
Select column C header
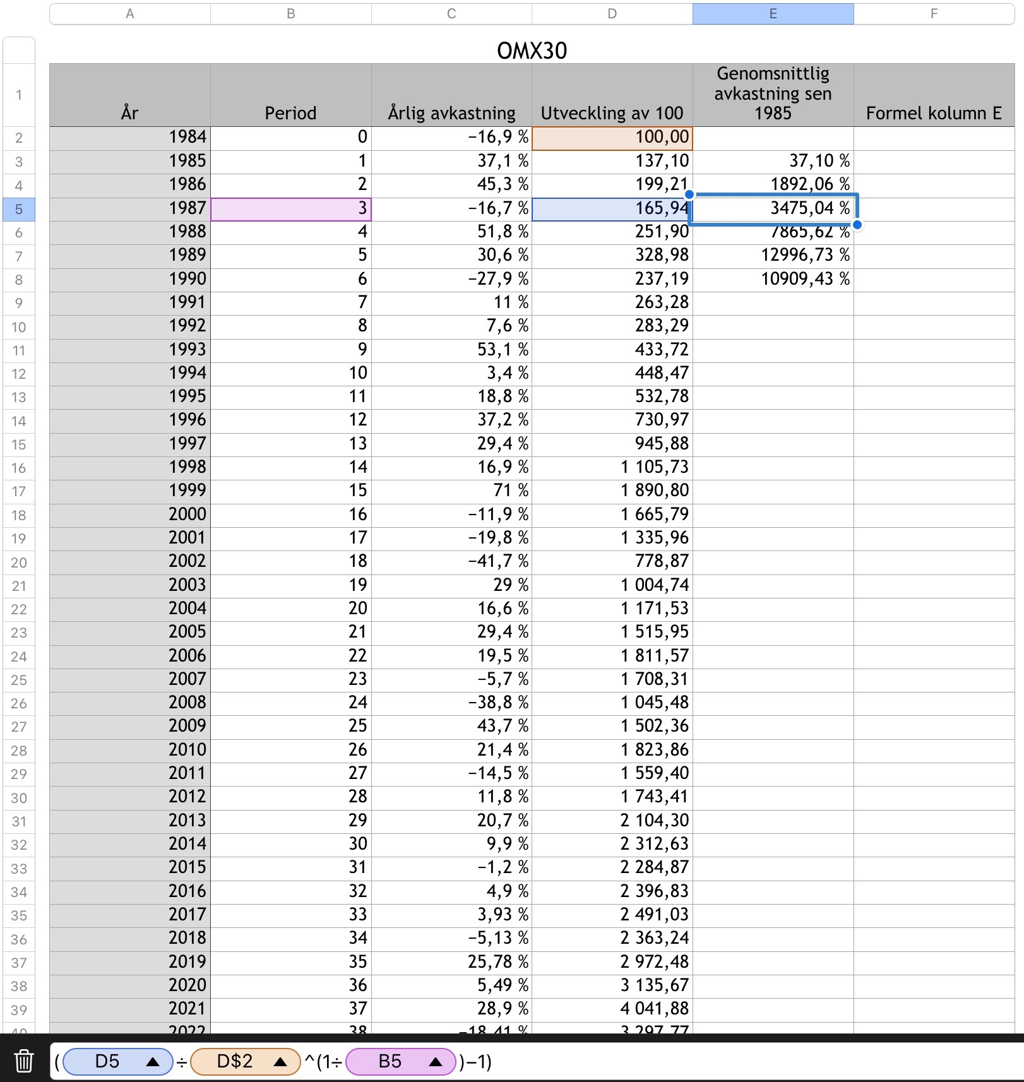(x=451, y=14)
